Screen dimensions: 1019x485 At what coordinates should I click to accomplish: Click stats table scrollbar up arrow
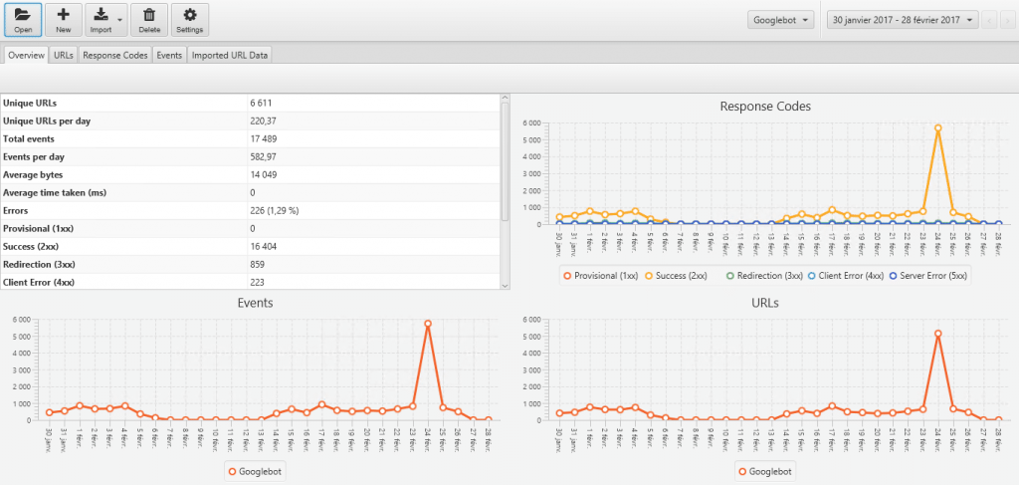506,99
